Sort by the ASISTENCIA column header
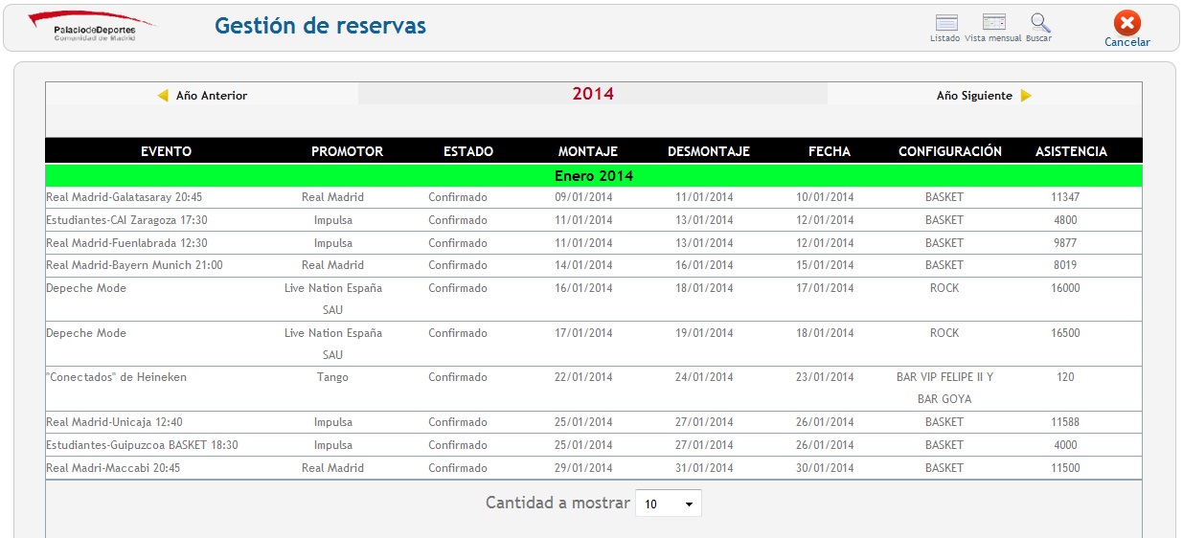Image resolution: width=1183 pixels, height=538 pixels. tap(1071, 151)
